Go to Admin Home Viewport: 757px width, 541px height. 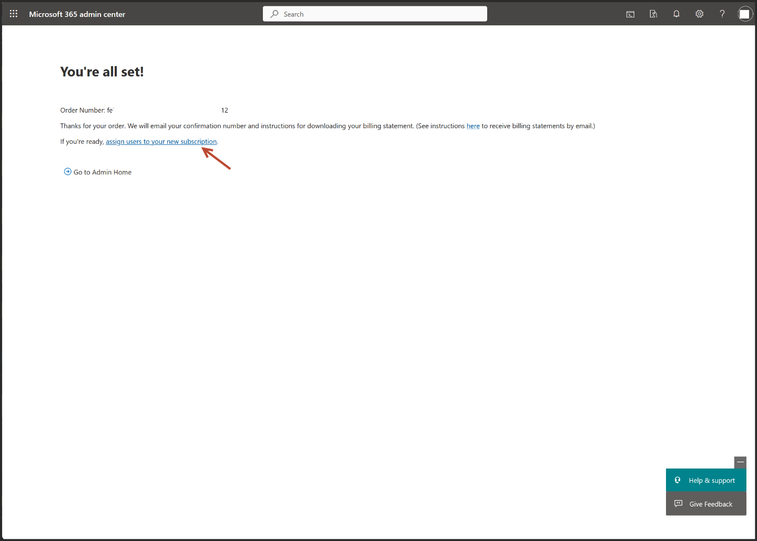(x=103, y=172)
